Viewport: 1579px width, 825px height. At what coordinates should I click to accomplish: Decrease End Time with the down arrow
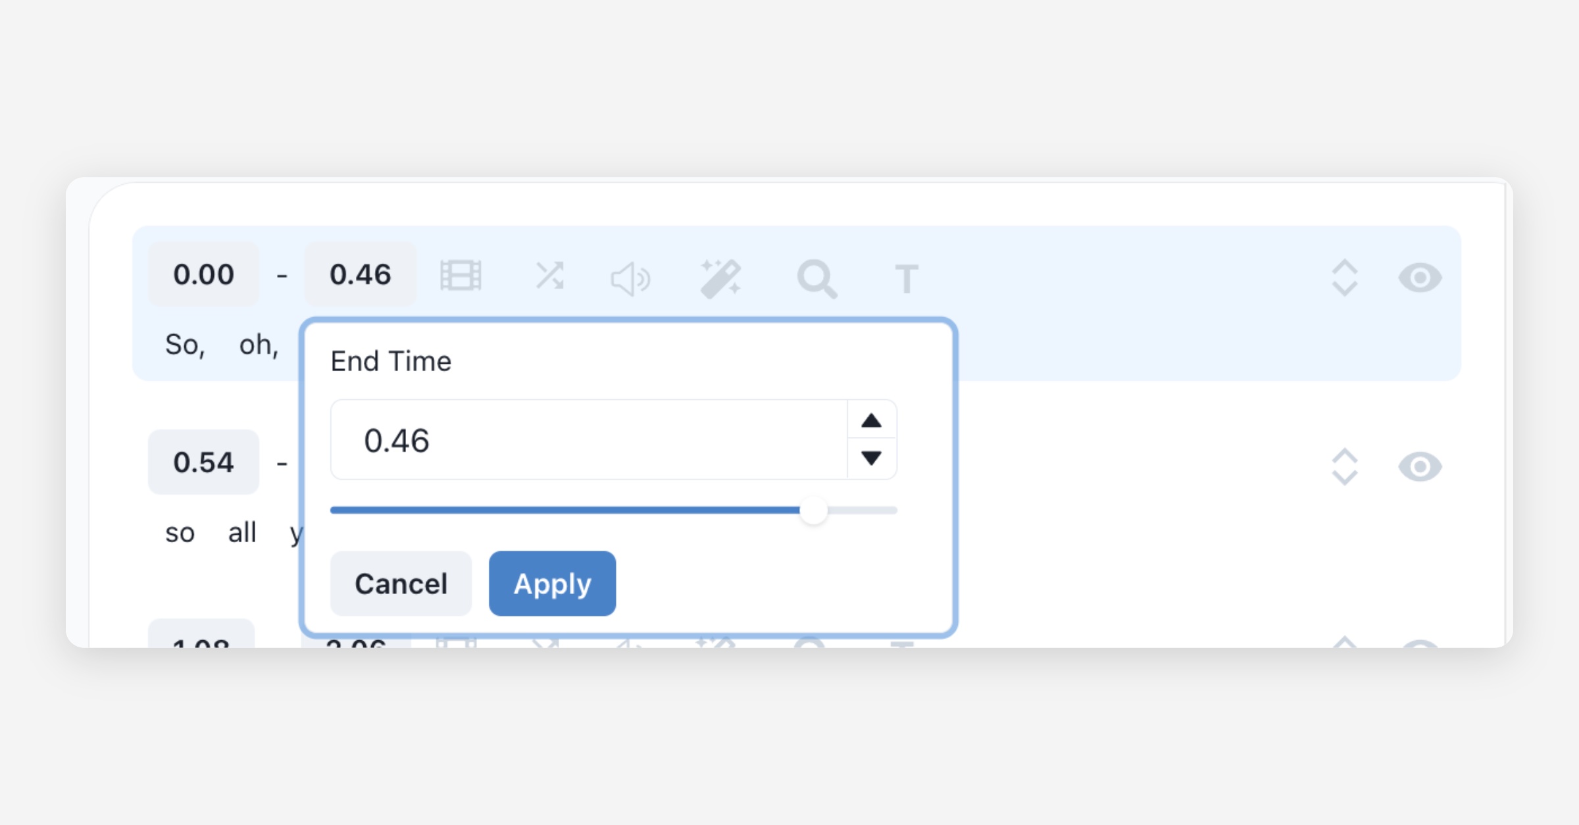click(x=871, y=458)
